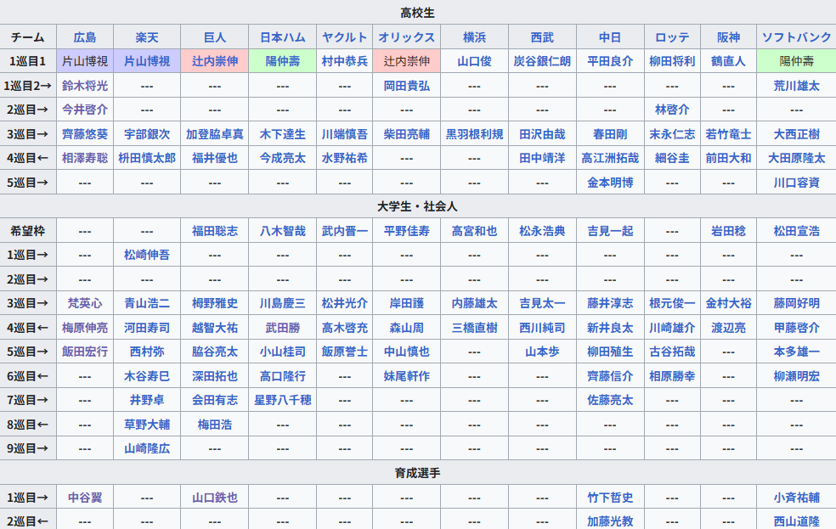This screenshot has width=836, height=529.
Task: Click the 大西正樹 link
Action: pyautogui.click(x=796, y=134)
